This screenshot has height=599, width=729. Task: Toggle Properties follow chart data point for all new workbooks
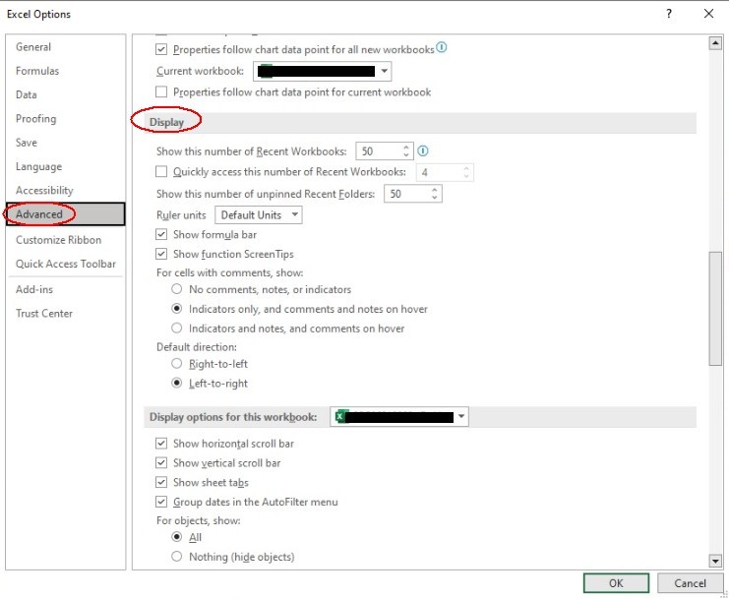[161, 49]
